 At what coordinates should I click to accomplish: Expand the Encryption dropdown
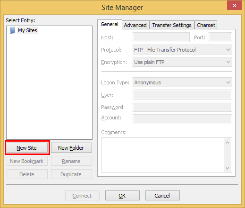pyautogui.click(x=182, y=62)
